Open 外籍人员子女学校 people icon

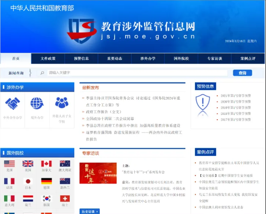[x=62, y=103]
